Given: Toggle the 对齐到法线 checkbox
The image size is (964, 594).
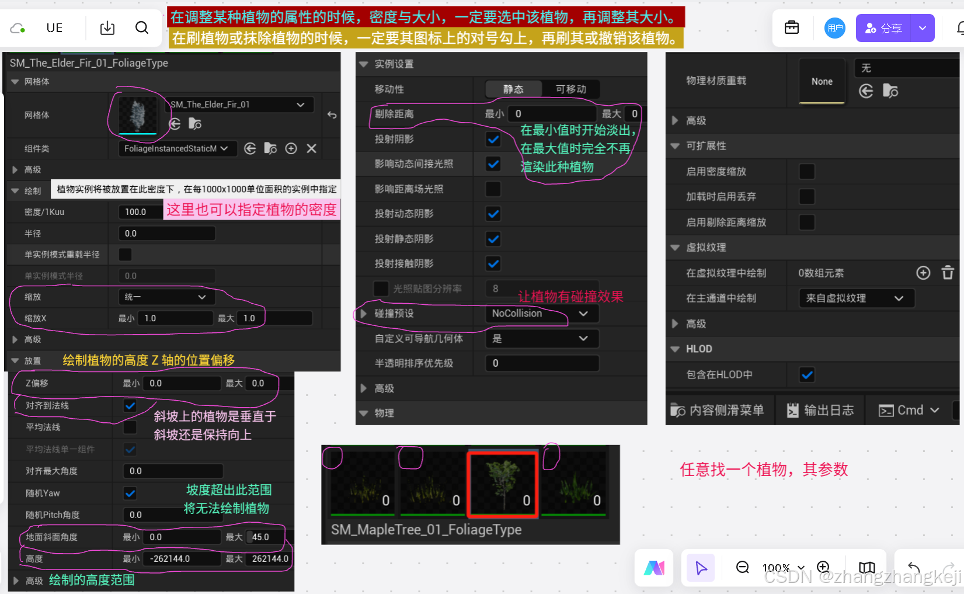Looking at the screenshot, I should pos(130,405).
